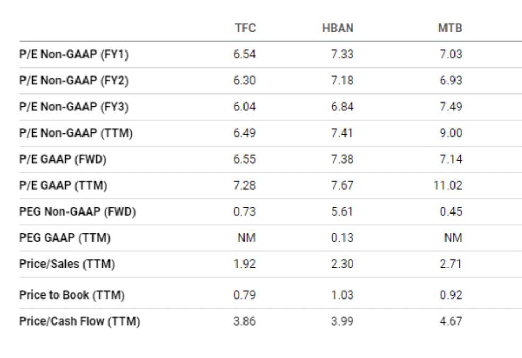Click TFC's NM PEG GAAP cell

246,238
